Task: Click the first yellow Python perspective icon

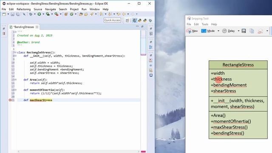Action: click(140, 20)
